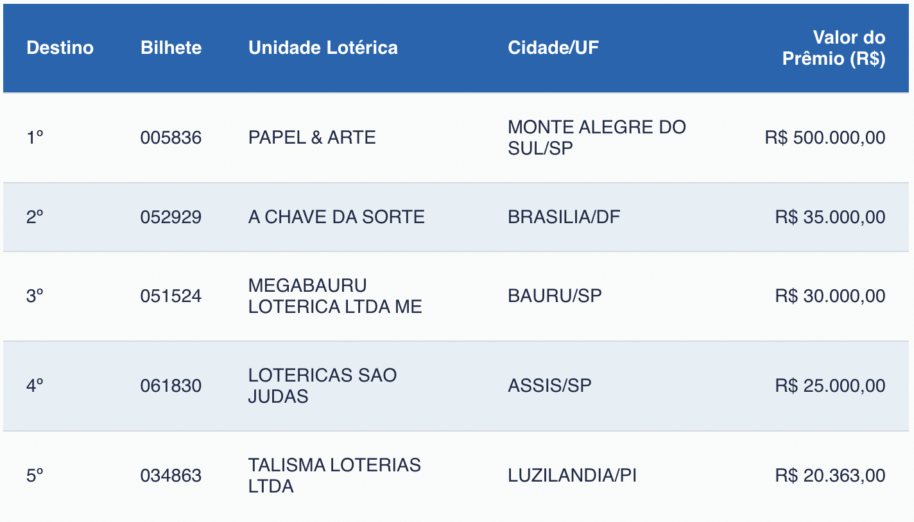
Task: Click MEGABAURU LOTERICA LTDA ME cell
Action: [335, 296]
